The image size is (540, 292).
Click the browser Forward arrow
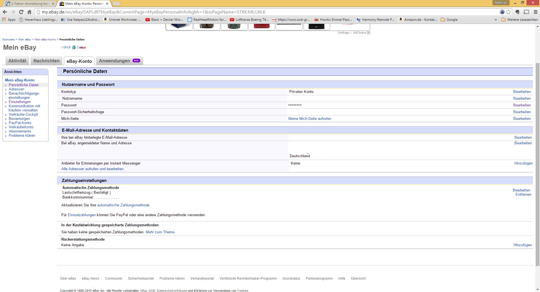click(13, 12)
